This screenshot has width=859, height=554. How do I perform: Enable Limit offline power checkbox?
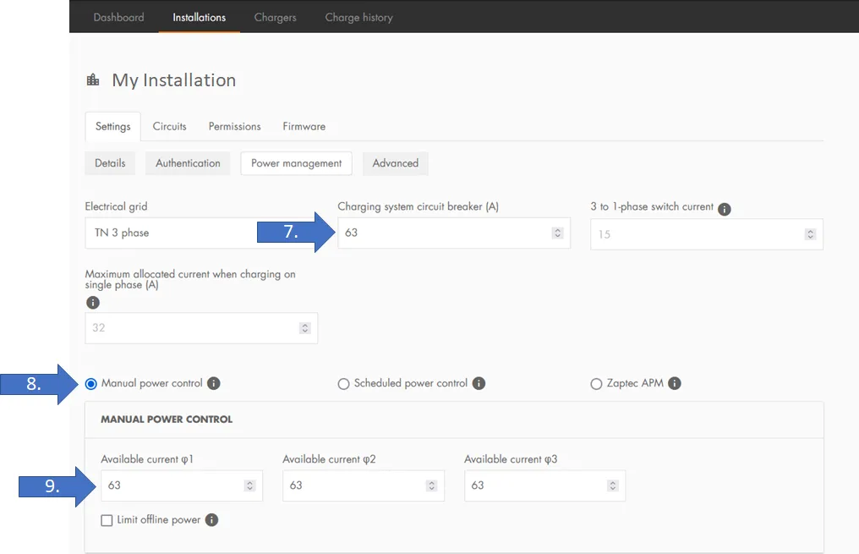pyautogui.click(x=107, y=520)
